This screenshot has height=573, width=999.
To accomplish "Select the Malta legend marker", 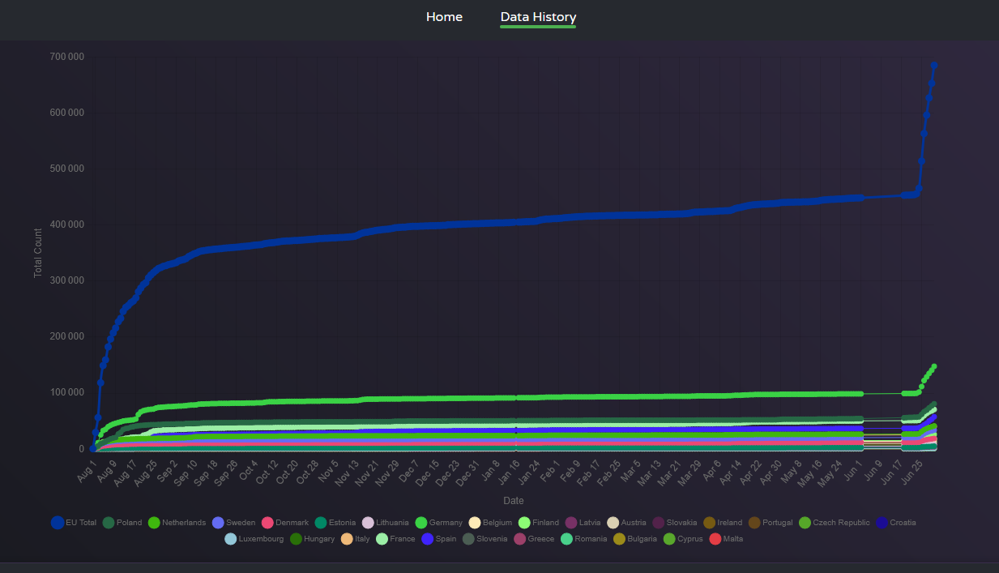I will [715, 539].
